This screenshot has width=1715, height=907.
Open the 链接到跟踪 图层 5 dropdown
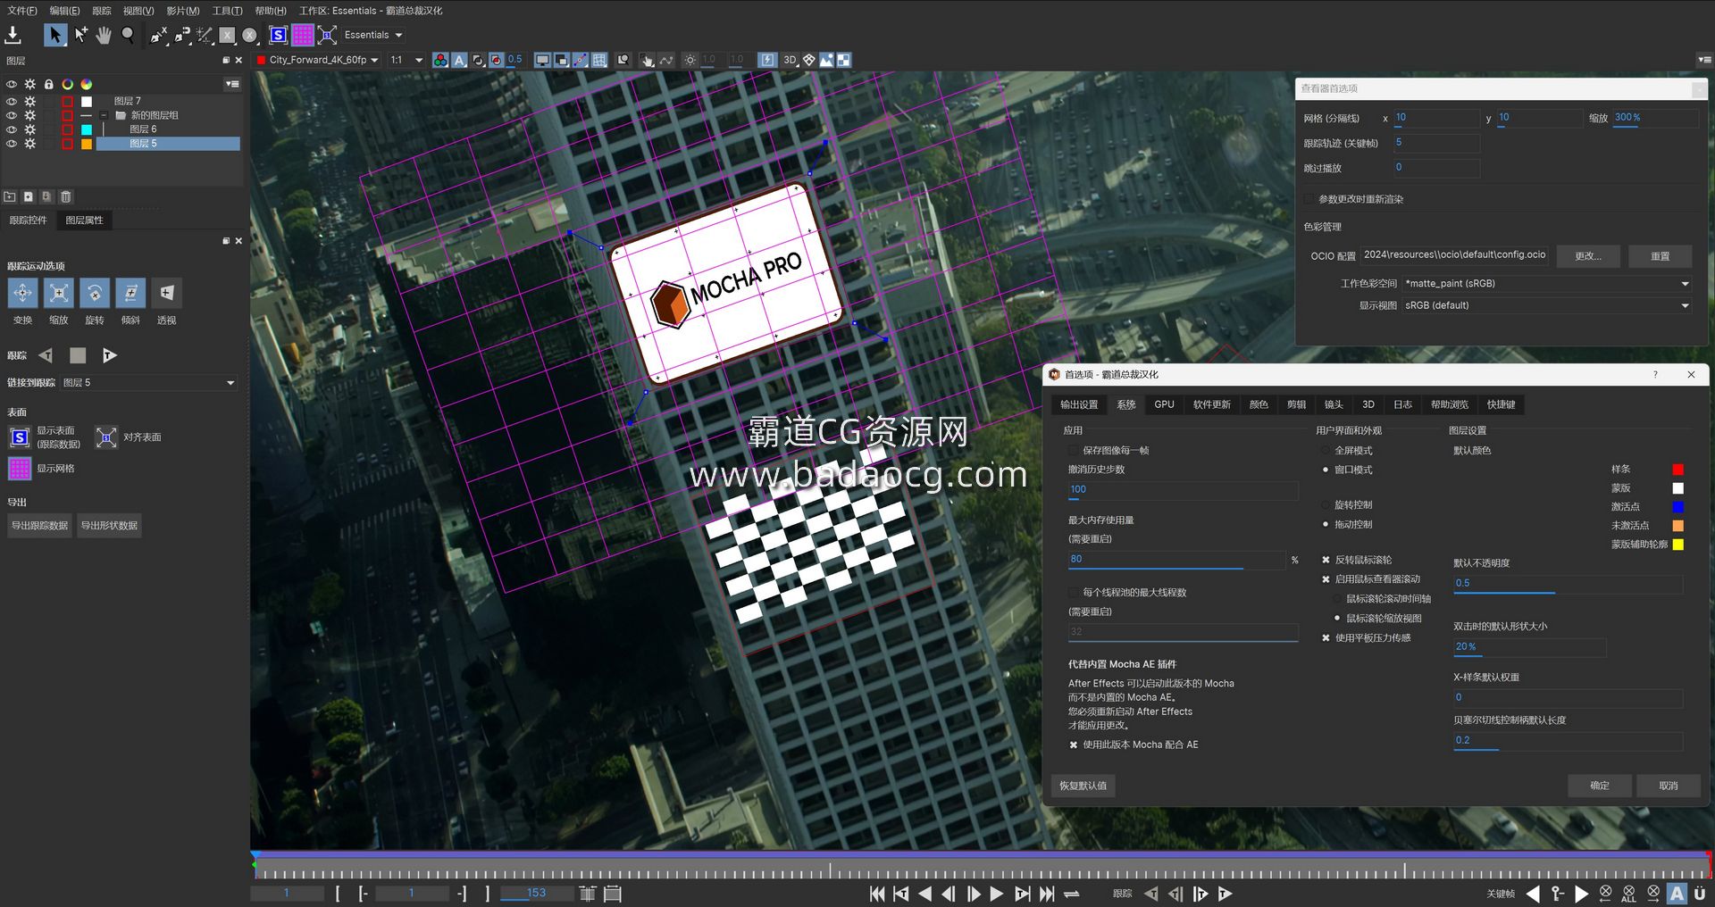point(149,382)
